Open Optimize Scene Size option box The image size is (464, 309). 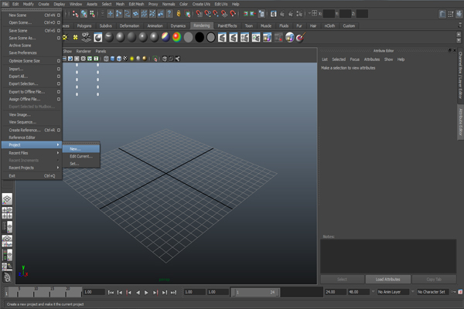[59, 61]
